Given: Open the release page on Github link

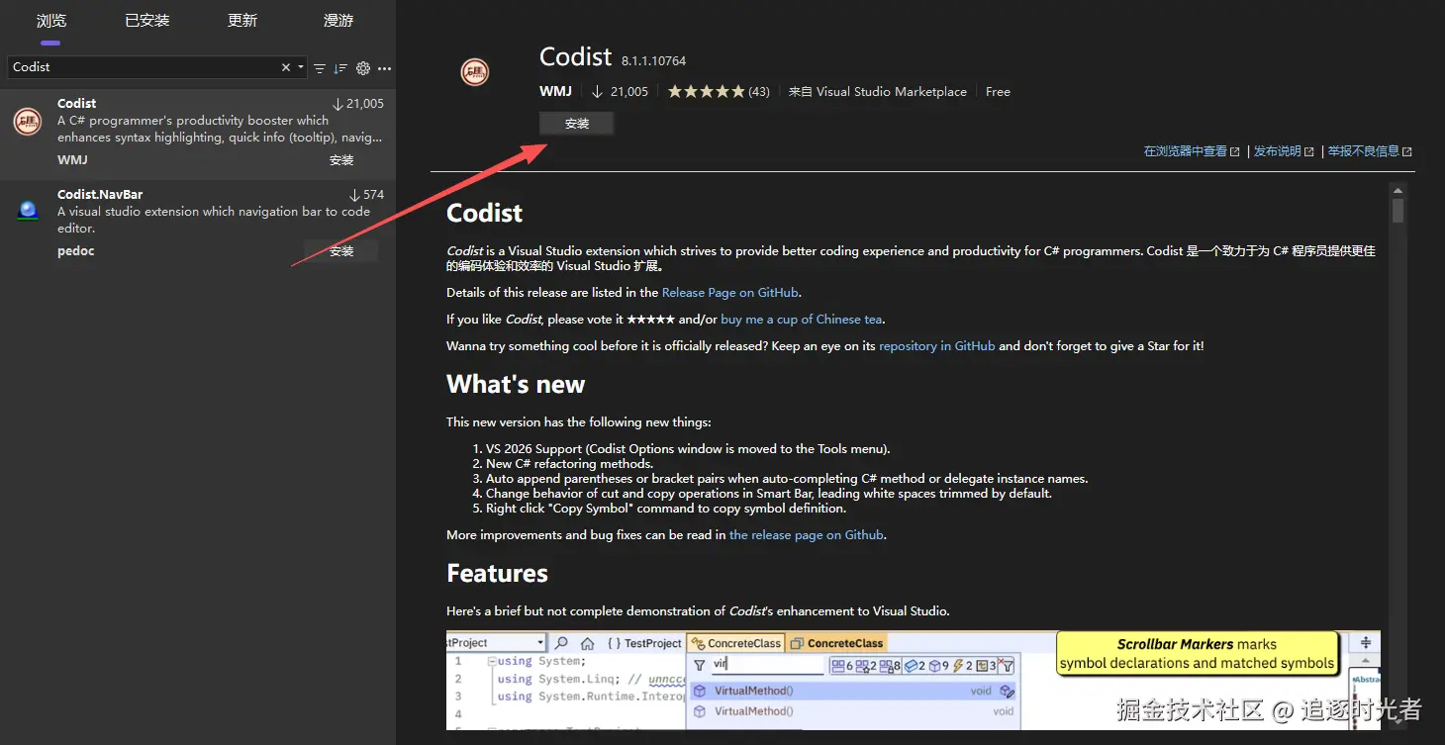Looking at the screenshot, I should (x=807, y=535).
